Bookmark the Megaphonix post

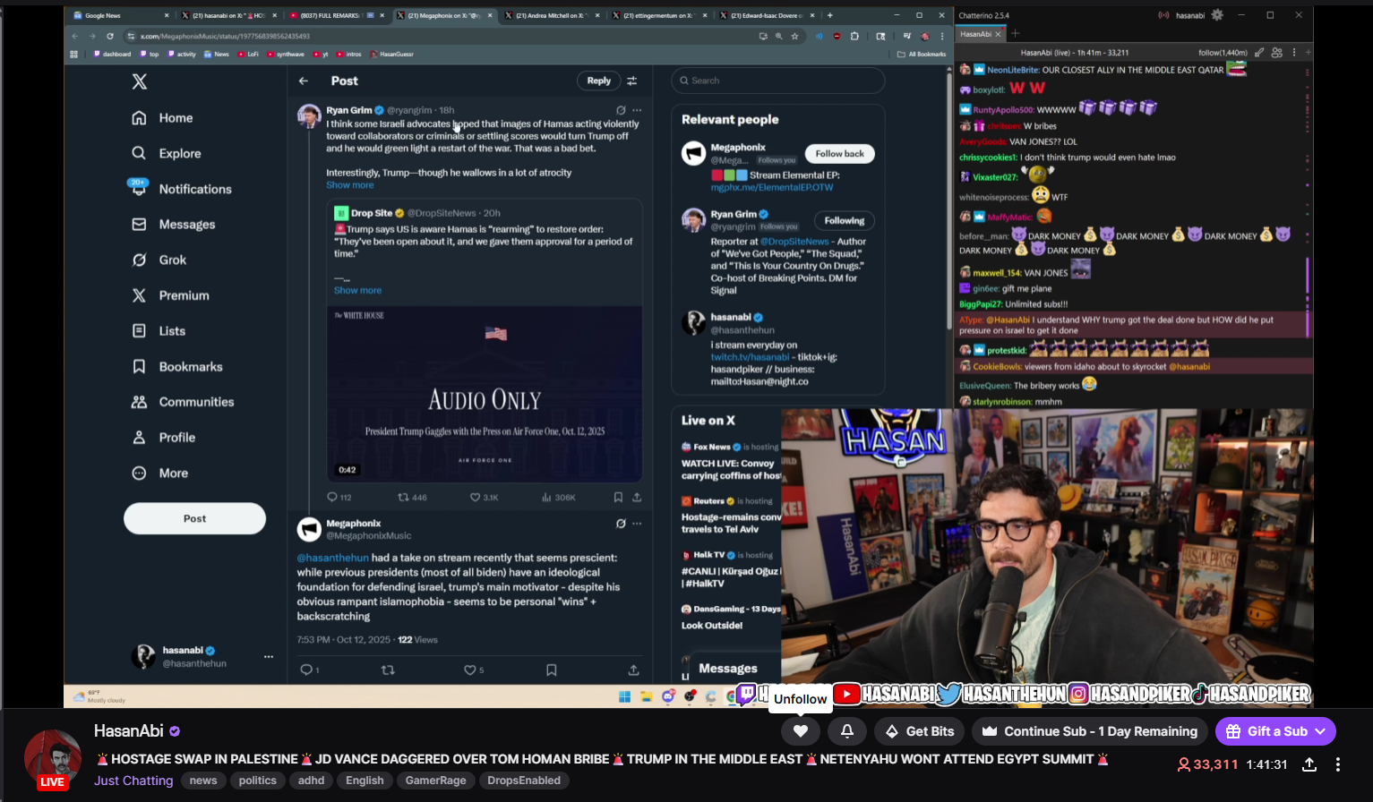552,670
